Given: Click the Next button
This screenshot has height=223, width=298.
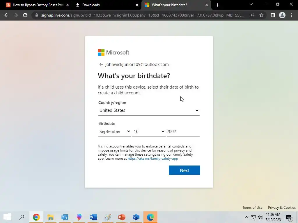Looking at the screenshot, I should point(184,170).
